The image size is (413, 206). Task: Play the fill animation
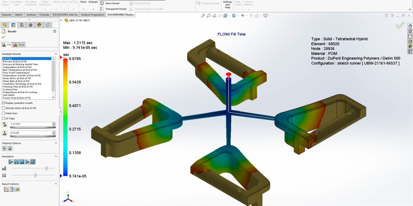(12, 162)
